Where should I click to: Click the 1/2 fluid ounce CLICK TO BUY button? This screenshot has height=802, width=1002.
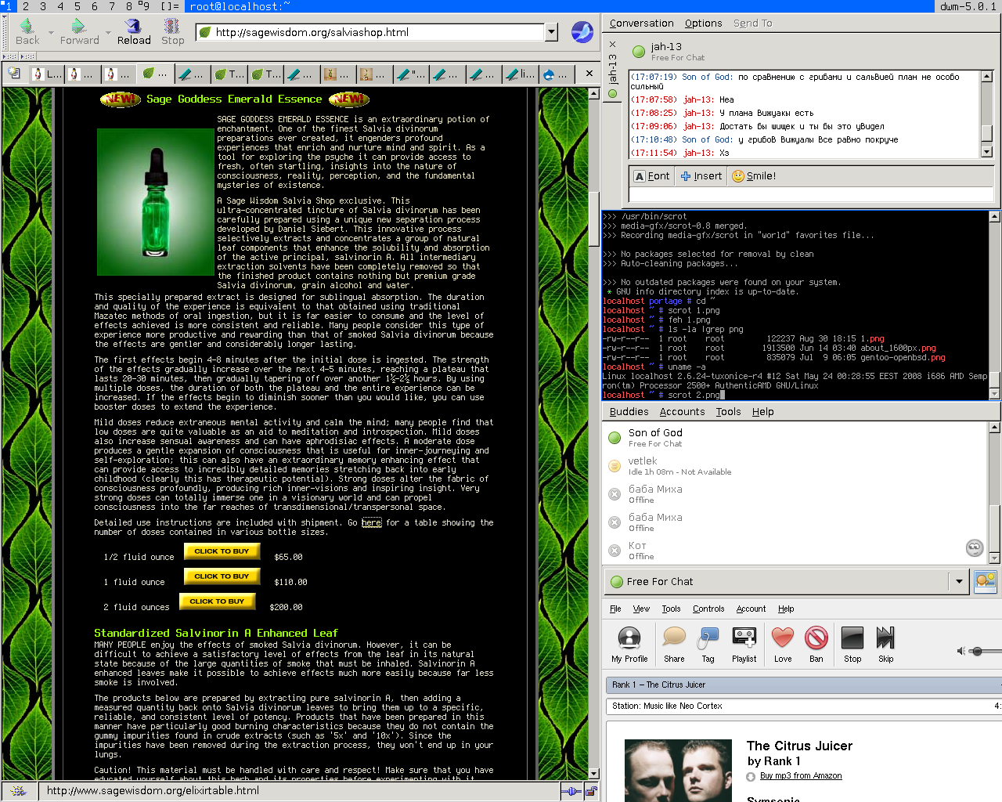click(222, 551)
